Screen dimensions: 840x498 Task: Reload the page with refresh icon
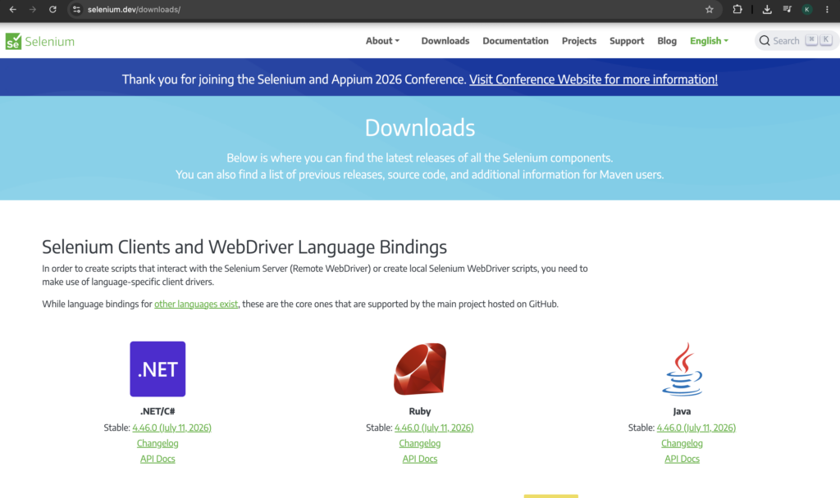click(x=52, y=9)
